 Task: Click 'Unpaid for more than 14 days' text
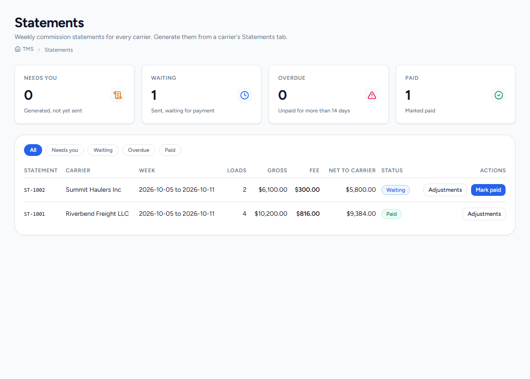click(314, 111)
